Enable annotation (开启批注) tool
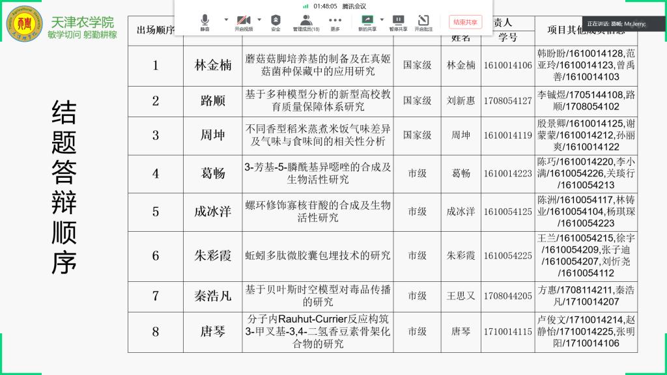The image size is (667, 375). 423,23
